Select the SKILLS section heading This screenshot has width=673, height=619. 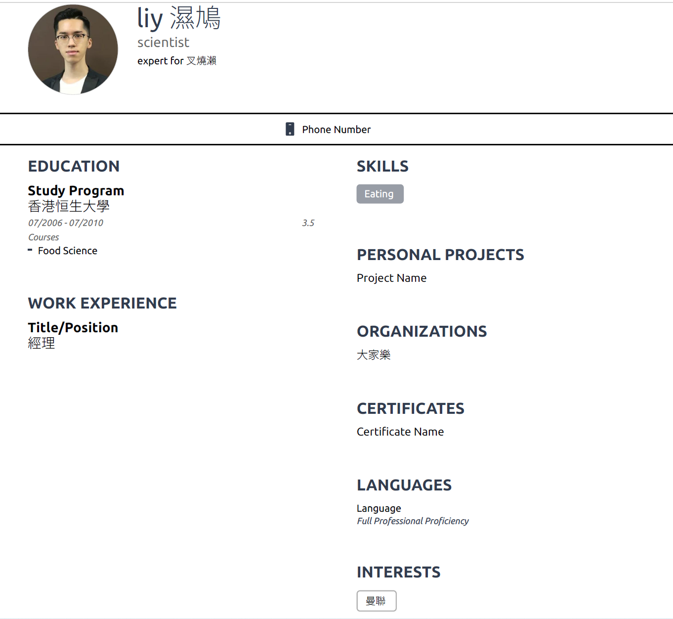pyautogui.click(x=382, y=166)
